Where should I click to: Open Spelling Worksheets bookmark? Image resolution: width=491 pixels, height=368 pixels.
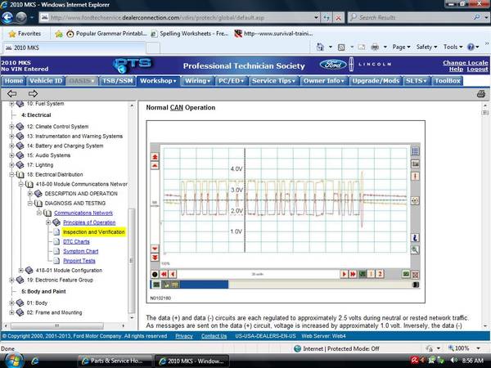click(x=190, y=34)
